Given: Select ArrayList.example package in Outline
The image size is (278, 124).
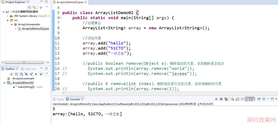Looking at the screenshot, I should click(21, 78).
